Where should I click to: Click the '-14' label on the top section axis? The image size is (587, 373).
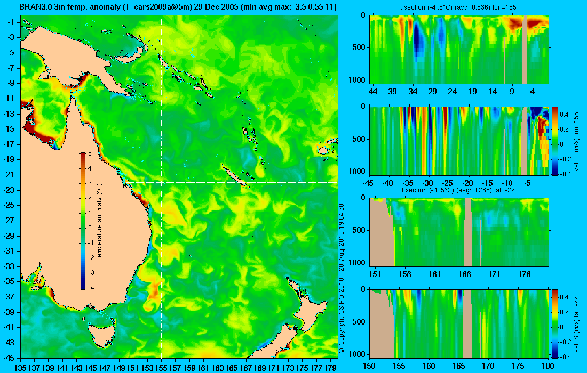[491, 92]
